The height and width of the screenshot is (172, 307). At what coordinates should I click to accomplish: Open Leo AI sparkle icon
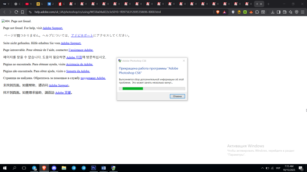point(291,12)
